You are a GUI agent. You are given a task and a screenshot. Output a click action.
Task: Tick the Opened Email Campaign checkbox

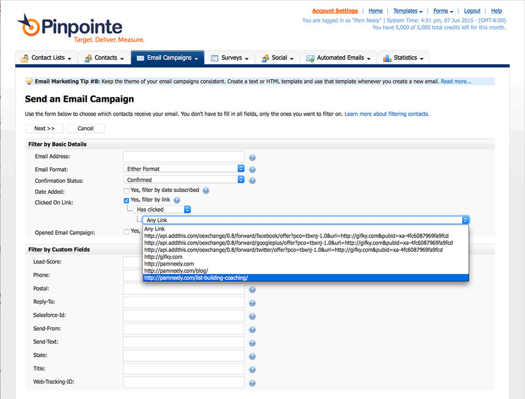pyautogui.click(x=126, y=232)
